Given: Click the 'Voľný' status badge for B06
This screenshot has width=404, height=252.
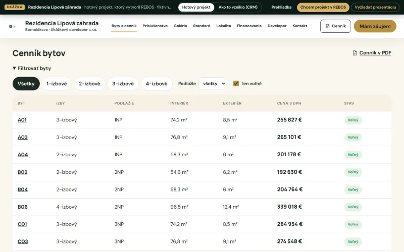Looking at the screenshot, I should [x=353, y=207].
